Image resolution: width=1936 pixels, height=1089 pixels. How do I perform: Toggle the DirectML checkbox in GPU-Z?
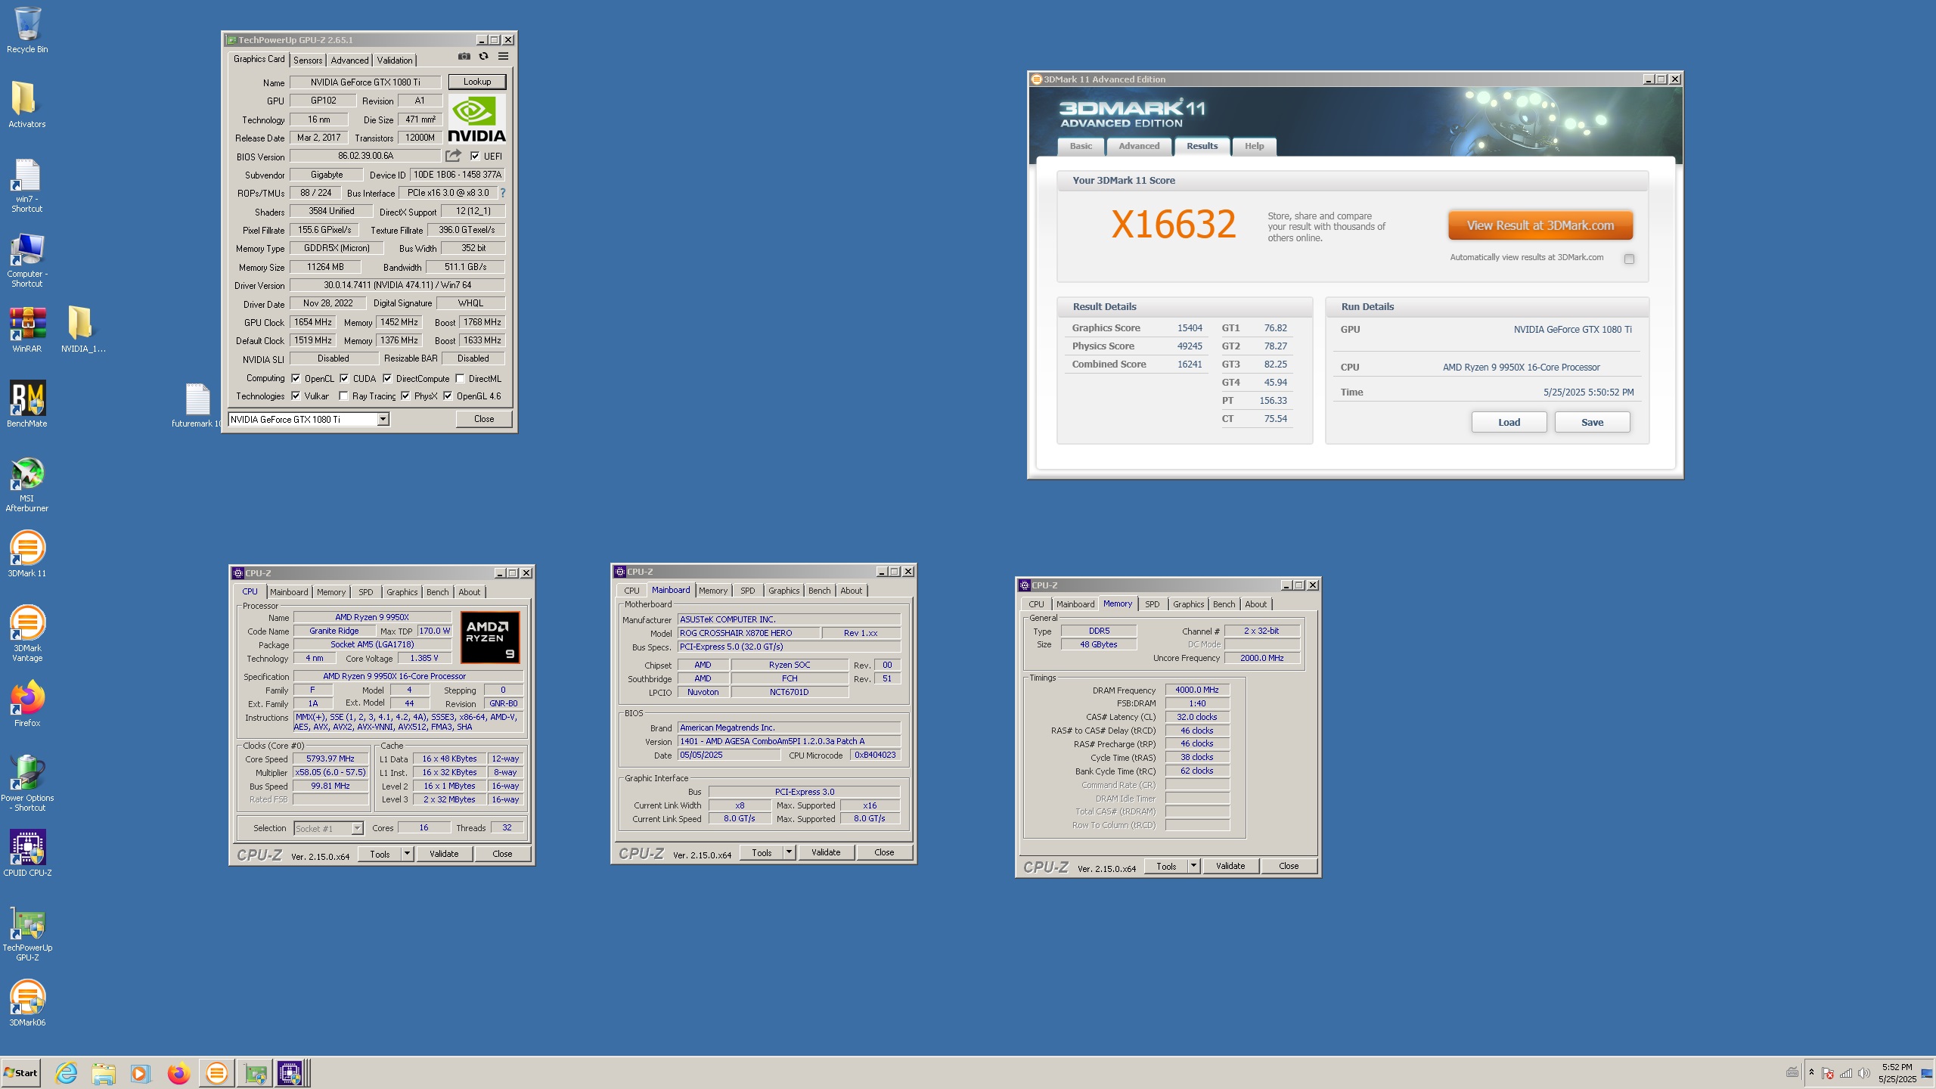(x=460, y=378)
